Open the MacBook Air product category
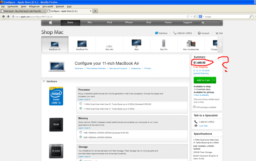This screenshot has width=256, height=161. 55,44
